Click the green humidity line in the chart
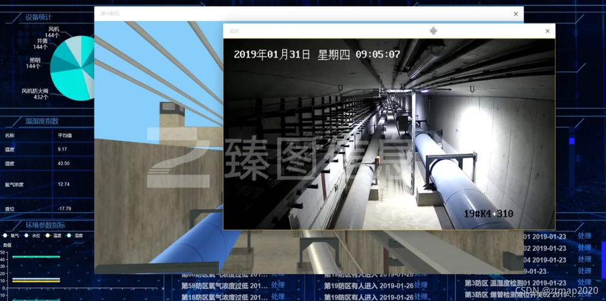Screen dimensions: 606x301 coord(36,256)
